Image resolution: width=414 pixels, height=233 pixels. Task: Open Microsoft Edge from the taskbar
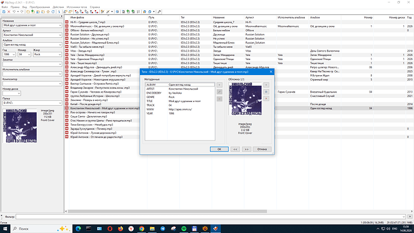[78, 229]
